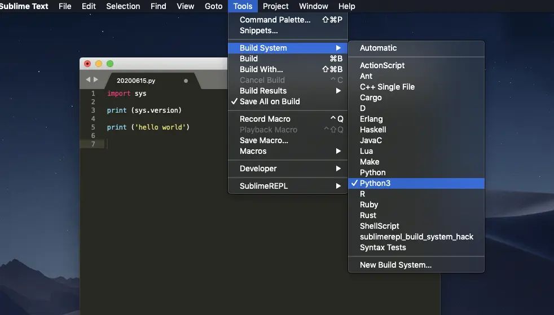Open the Find menu

tap(159, 6)
